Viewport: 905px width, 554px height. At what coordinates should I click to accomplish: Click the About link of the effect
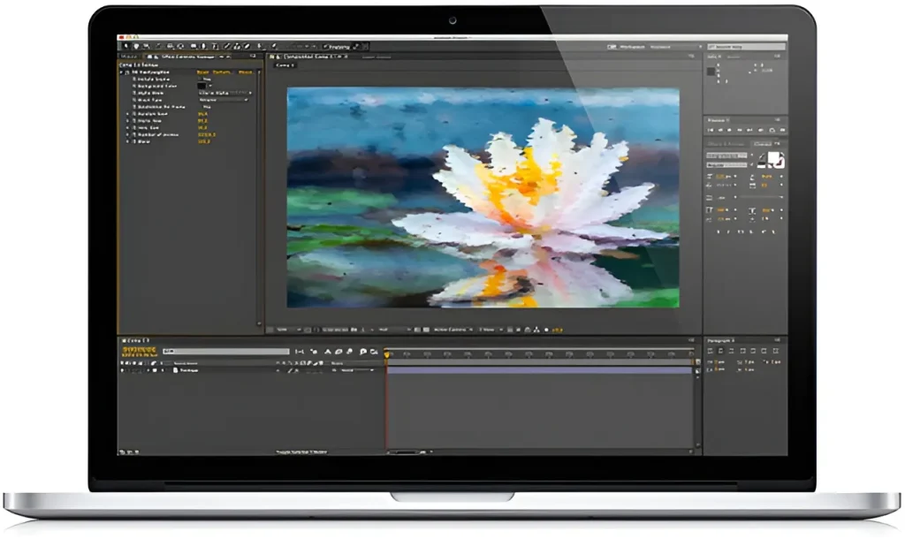coord(246,72)
